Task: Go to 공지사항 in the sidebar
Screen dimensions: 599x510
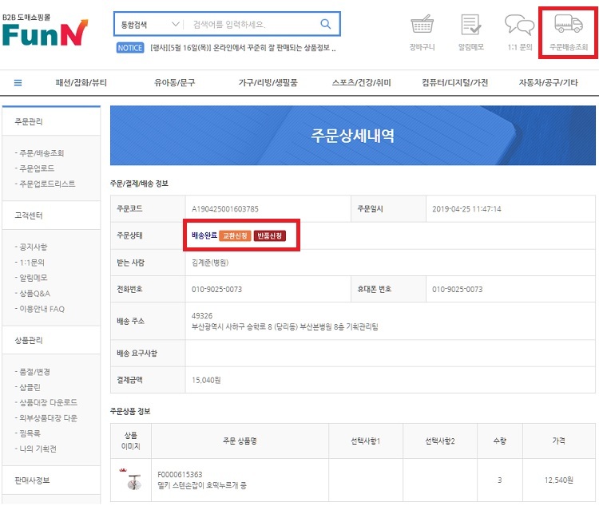Action: (36, 247)
